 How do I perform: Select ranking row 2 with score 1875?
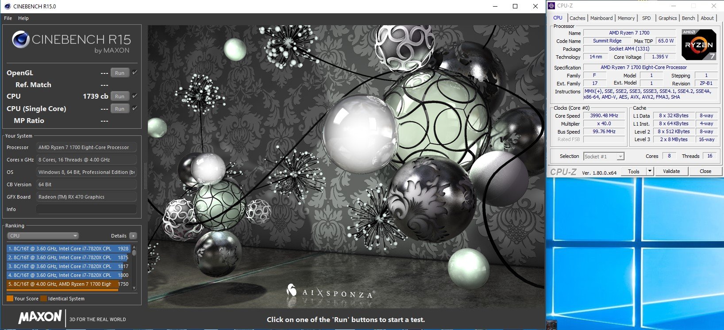[x=68, y=257]
